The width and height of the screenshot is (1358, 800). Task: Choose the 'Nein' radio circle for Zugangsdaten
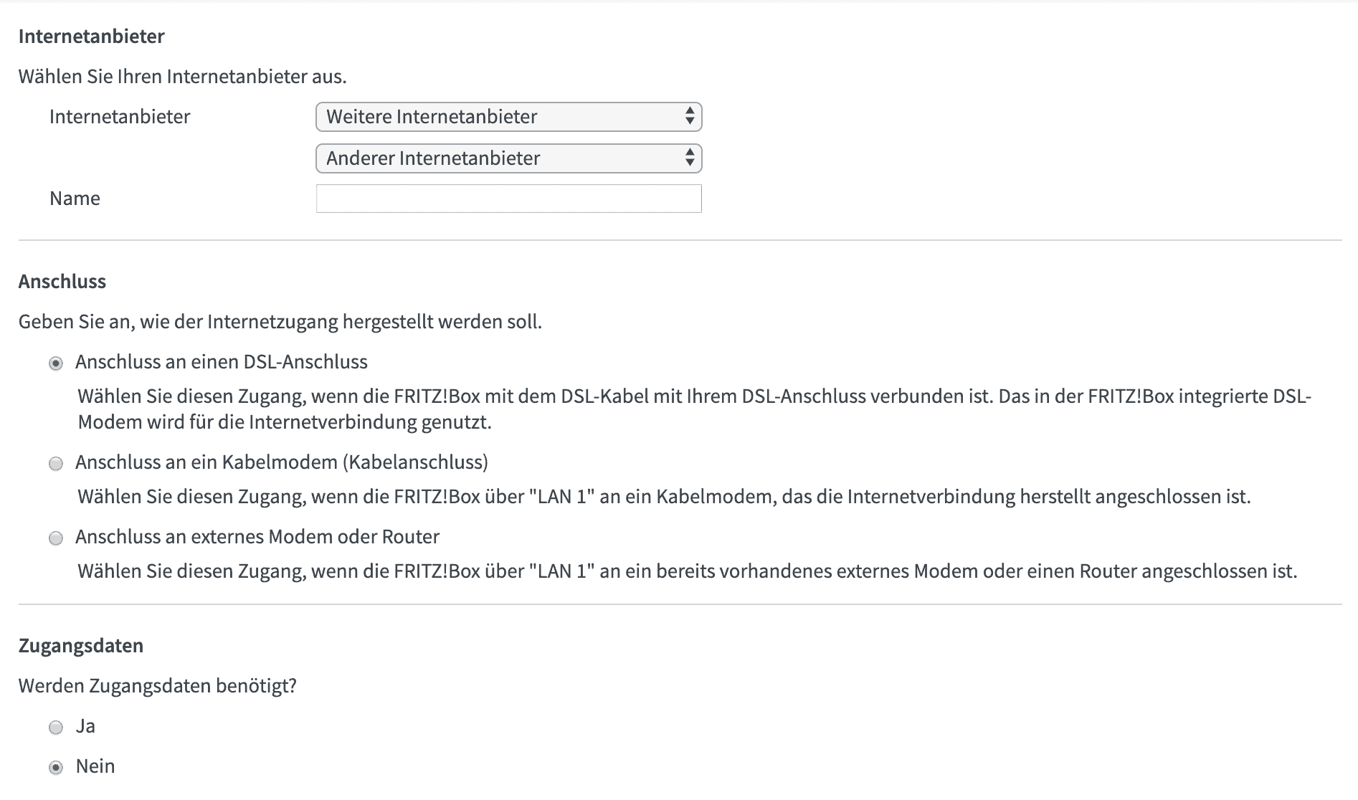[56, 768]
